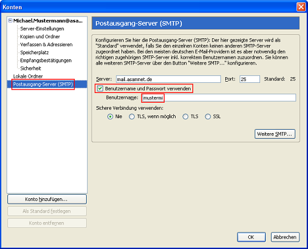308x249 pixels.
Task: Choose the SSL secure connection option
Action: coord(208,117)
